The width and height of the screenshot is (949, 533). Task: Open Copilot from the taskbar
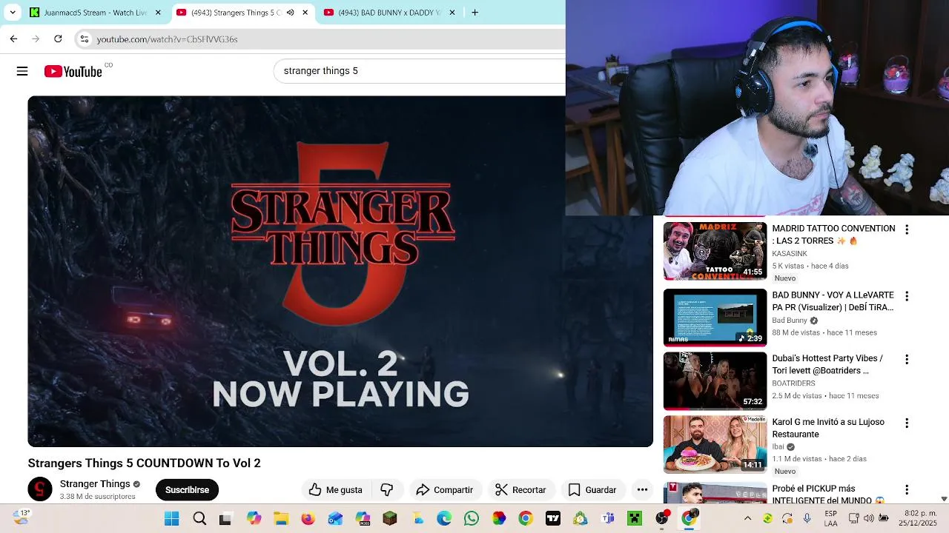[x=254, y=518]
